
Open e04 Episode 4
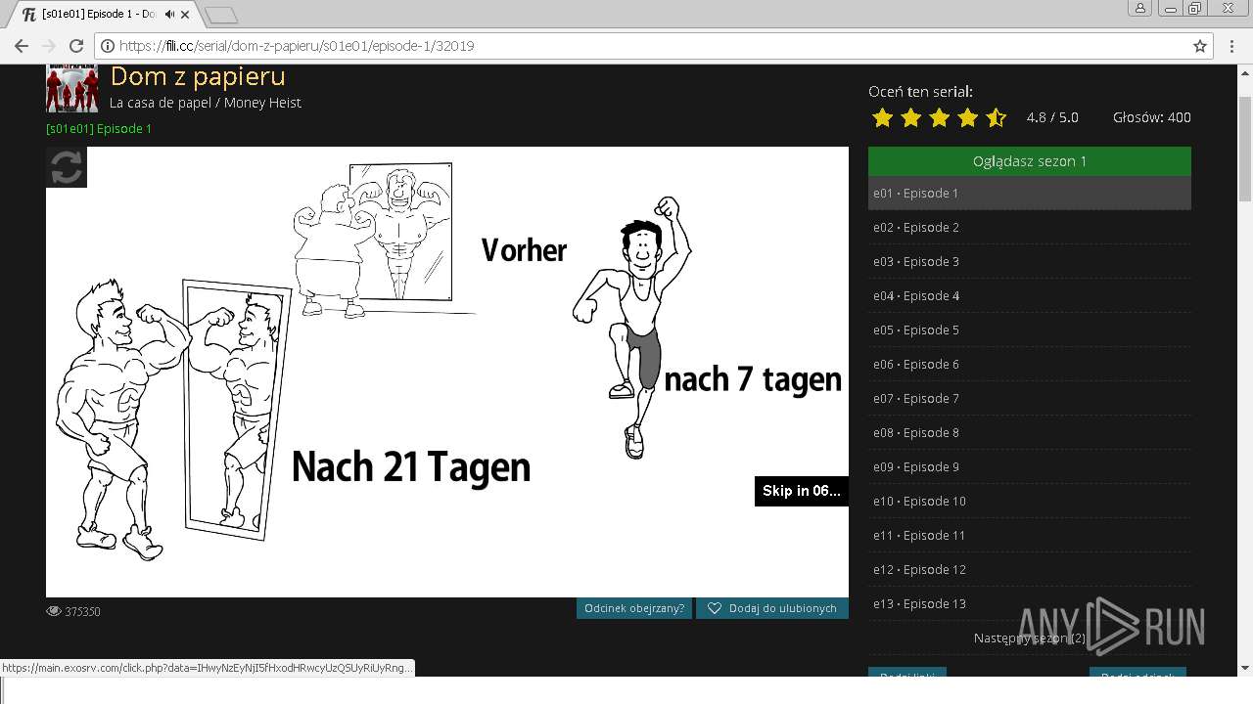tap(1030, 295)
